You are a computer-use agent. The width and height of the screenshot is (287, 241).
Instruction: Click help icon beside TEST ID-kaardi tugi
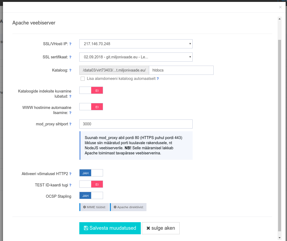(x=70, y=185)
